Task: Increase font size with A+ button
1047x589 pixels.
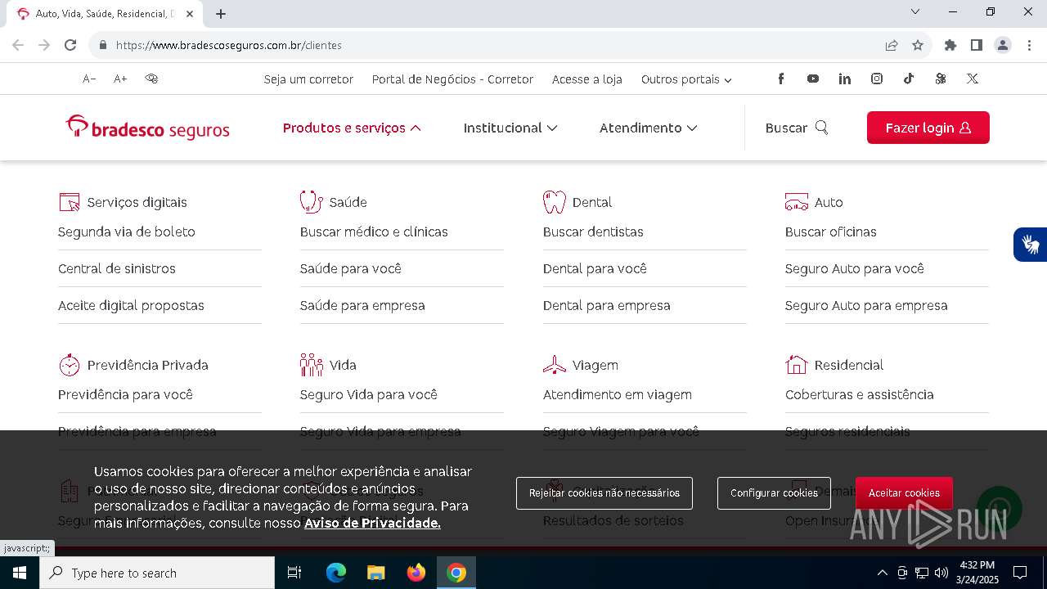Action: coord(120,79)
